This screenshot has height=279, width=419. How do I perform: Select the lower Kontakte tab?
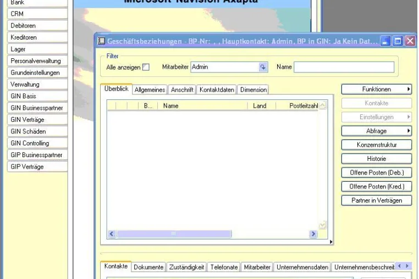click(x=116, y=266)
